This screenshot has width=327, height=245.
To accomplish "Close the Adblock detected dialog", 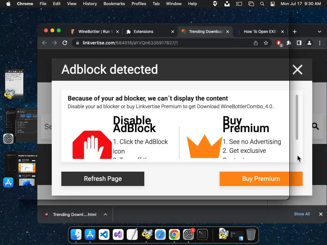I will (297, 70).
